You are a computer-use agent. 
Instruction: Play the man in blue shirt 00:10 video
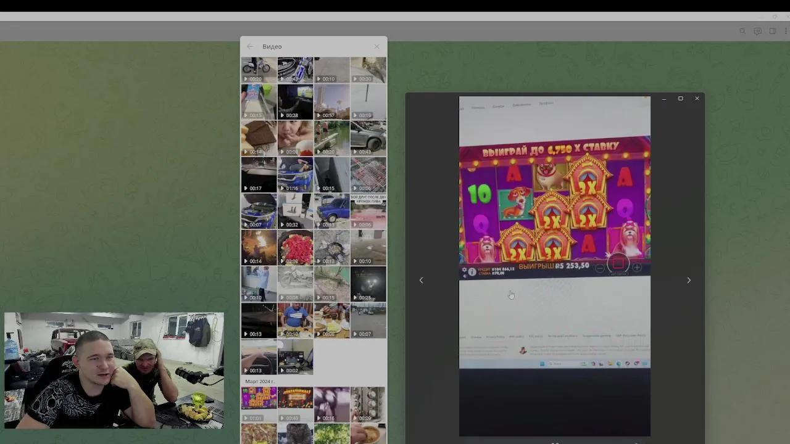(x=295, y=320)
